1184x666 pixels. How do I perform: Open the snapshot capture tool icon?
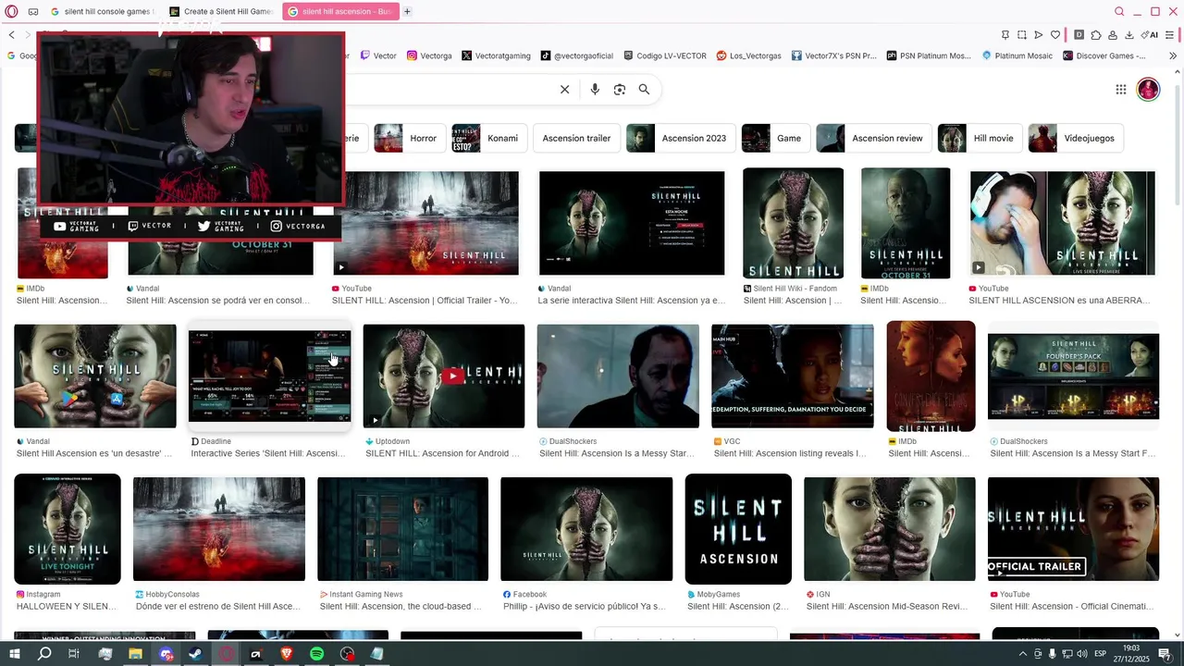(x=1022, y=35)
